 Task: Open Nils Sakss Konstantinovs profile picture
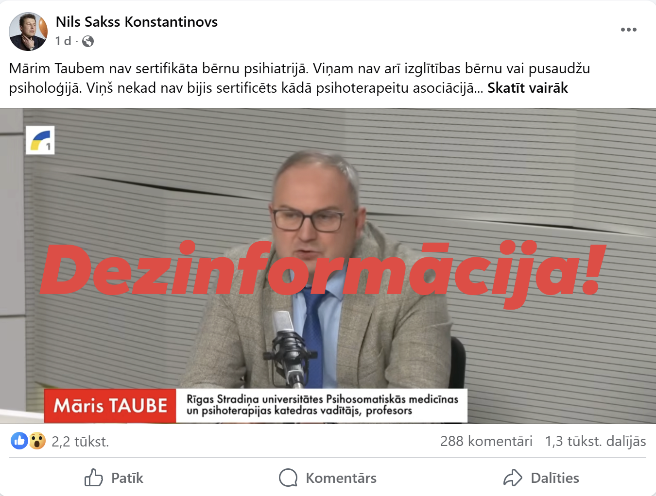click(x=28, y=32)
